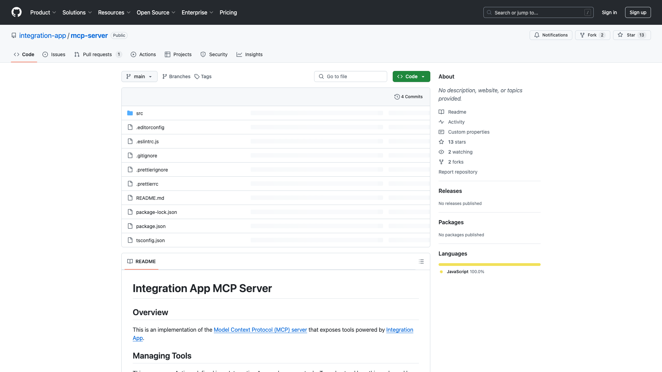Click the star icon beside 13 stars
Image resolution: width=662 pixels, height=372 pixels.
pos(441,142)
